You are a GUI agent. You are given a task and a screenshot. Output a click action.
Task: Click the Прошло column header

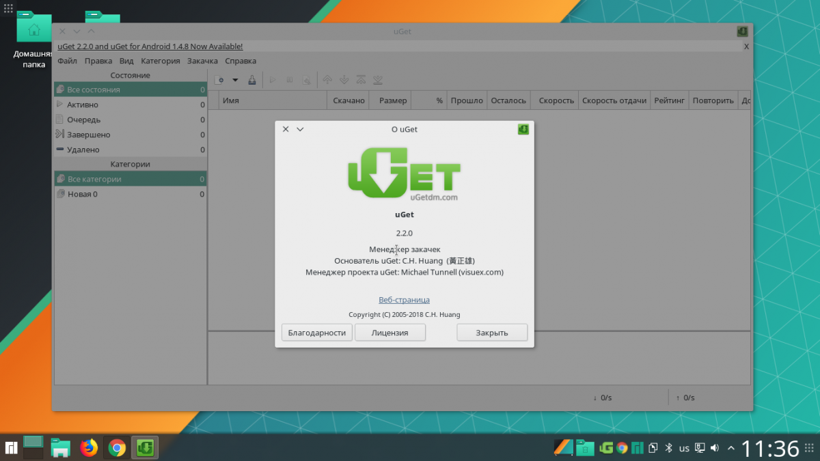tap(467, 100)
